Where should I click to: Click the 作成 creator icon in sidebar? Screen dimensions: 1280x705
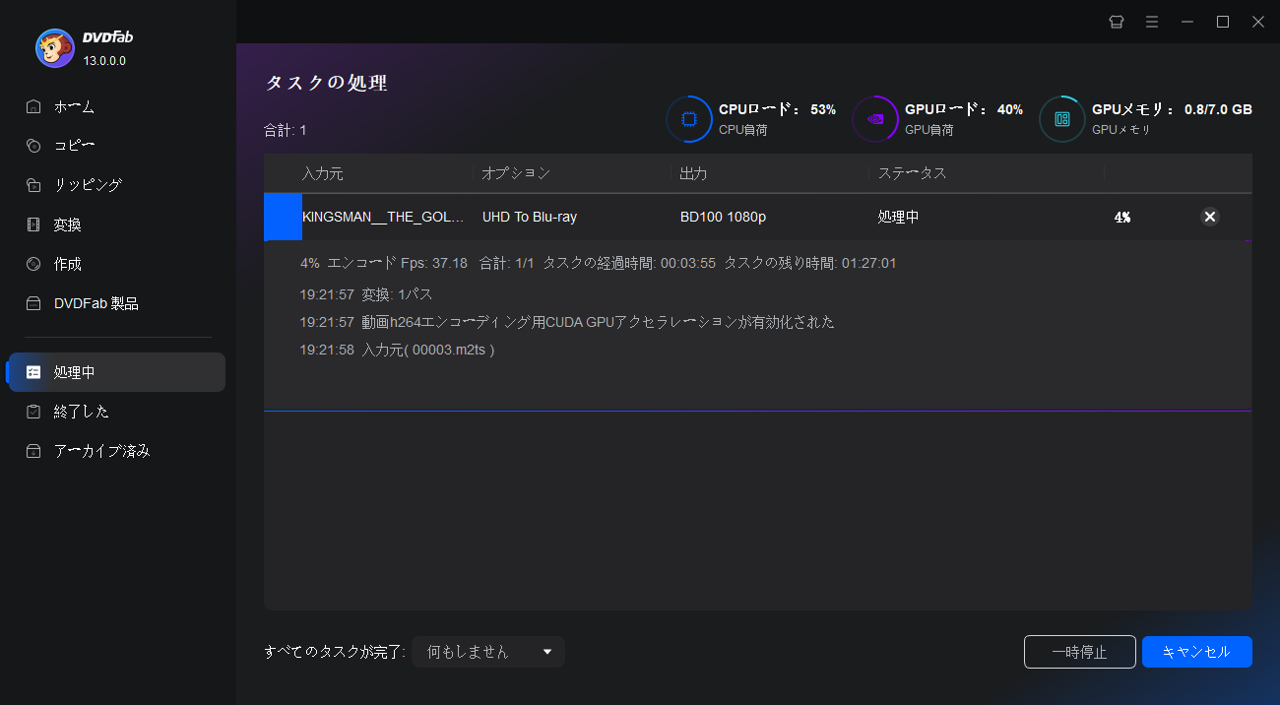(x=34, y=264)
